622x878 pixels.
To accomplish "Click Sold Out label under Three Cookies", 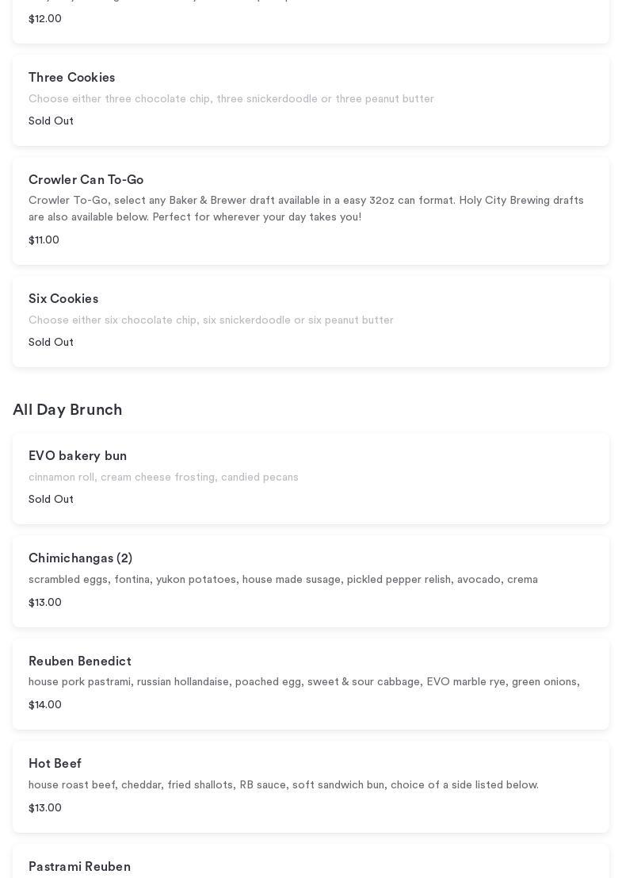I will [x=51, y=121].
